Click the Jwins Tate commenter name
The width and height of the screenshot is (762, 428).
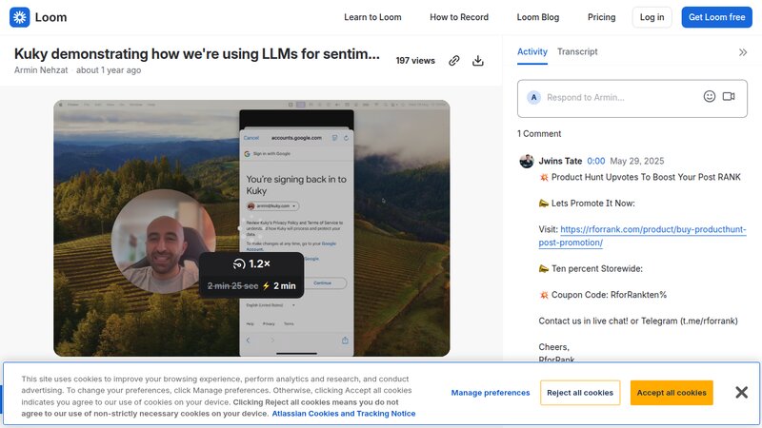pos(560,161)
